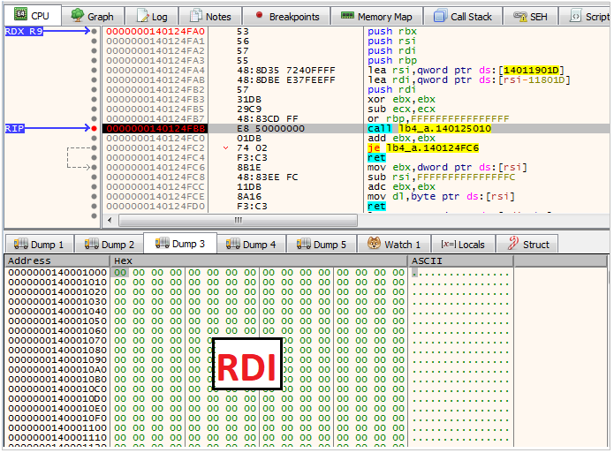Switch to the Memory Map tab

point(376,17)
